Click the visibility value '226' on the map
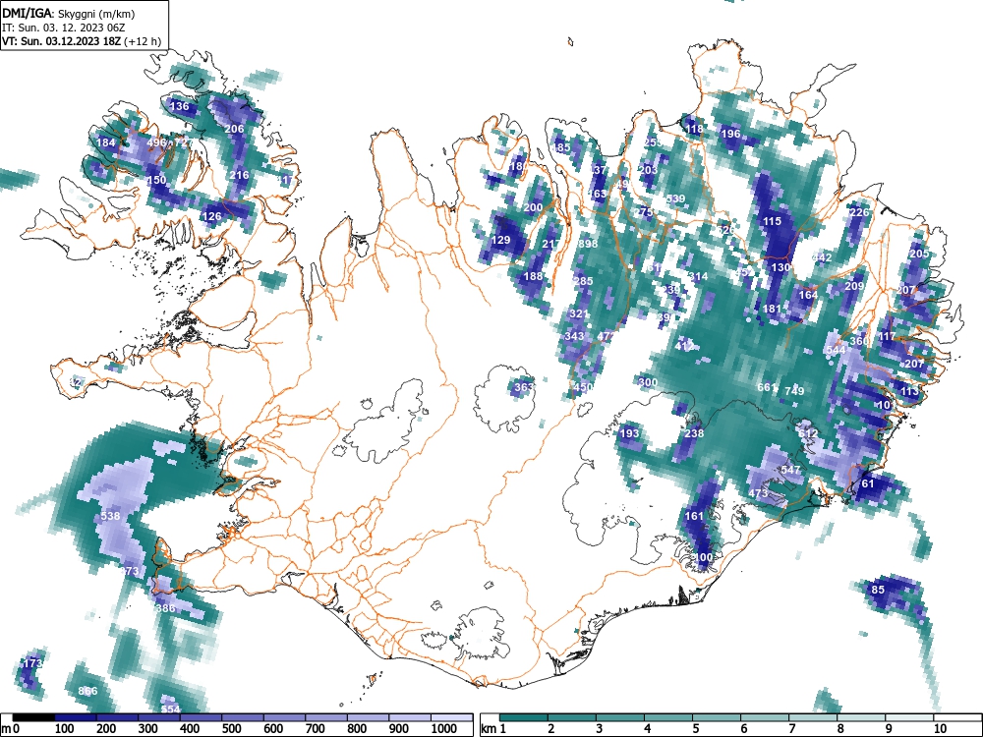This screenshot has width=983, height=737. point(859,212)
